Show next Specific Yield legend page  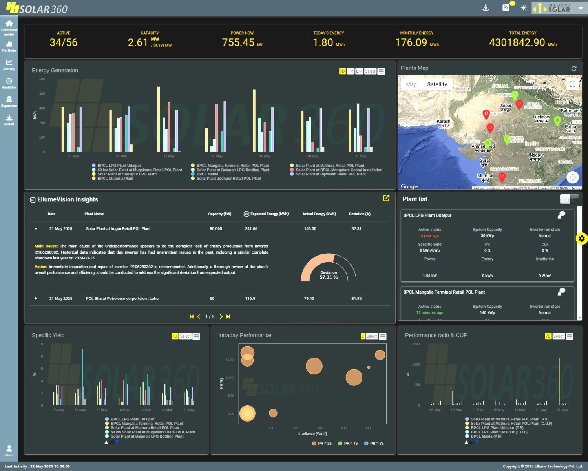(117, 442)
